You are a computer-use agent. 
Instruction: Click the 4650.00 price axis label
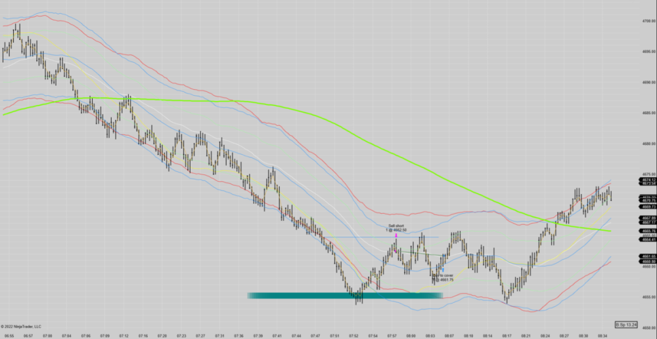(x=647, y=327)
